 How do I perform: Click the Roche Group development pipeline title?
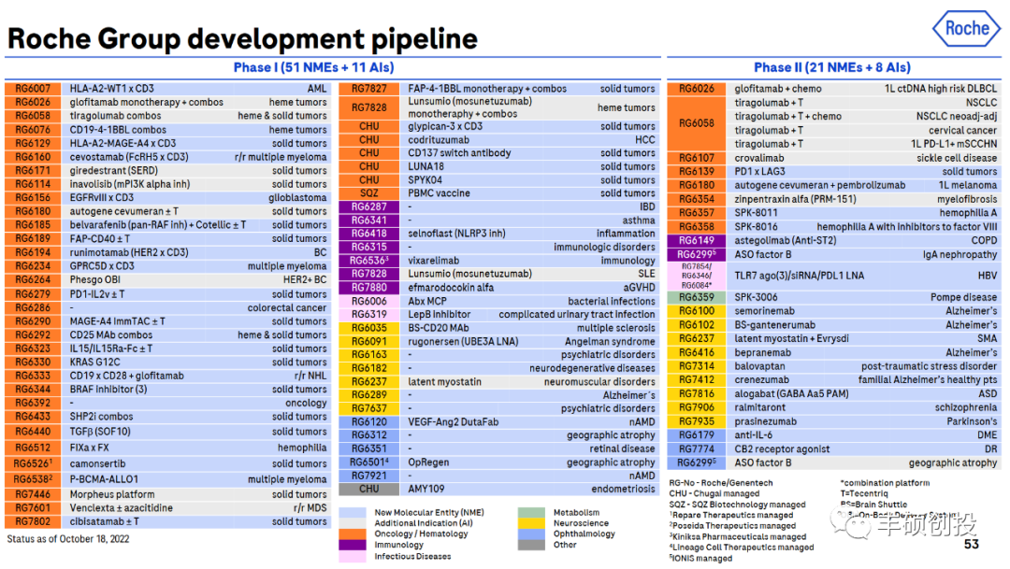point(242,38)
